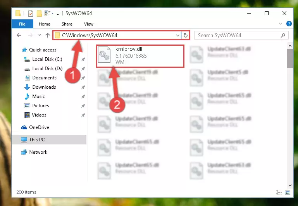This screenshot has width=298, height=206.
Task: Select Quick access in the navigation pane
Action: (43, 50)
